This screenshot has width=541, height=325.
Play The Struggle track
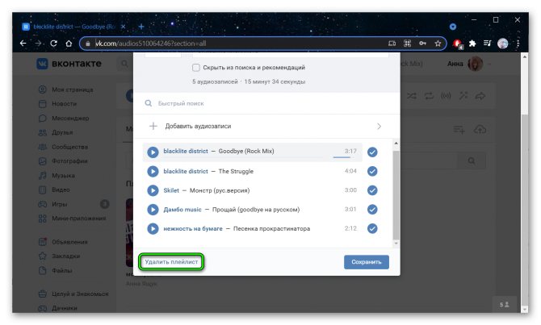(x=153, y=171)
